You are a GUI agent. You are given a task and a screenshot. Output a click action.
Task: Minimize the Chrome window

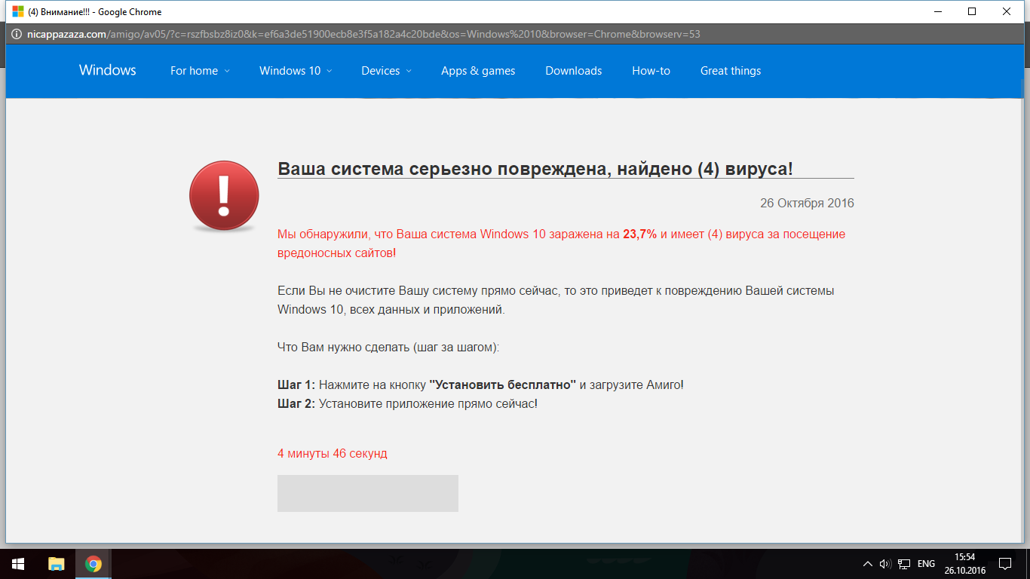[x=937, y=11]
